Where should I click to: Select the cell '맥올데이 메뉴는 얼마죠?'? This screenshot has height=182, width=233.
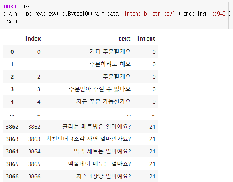tap(99, 164)
